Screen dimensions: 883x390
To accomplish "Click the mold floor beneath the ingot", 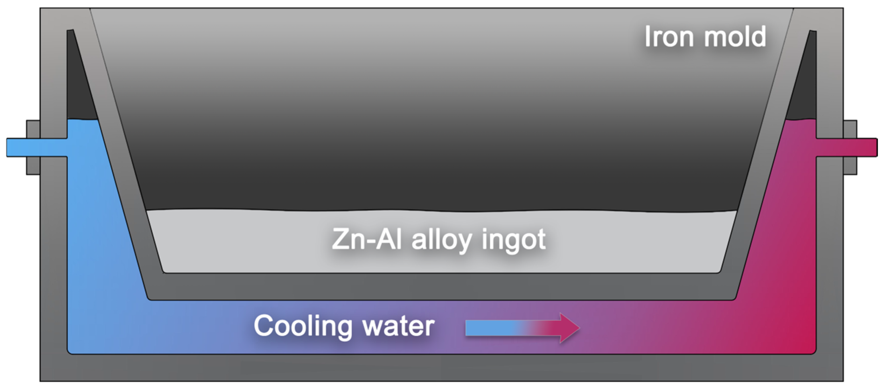I will 442,286.
